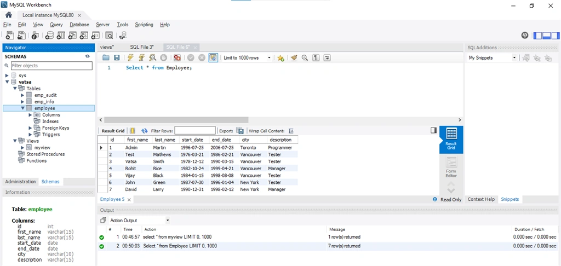Open the File menu
561x266 pixels.
click(x=7, y=25)
